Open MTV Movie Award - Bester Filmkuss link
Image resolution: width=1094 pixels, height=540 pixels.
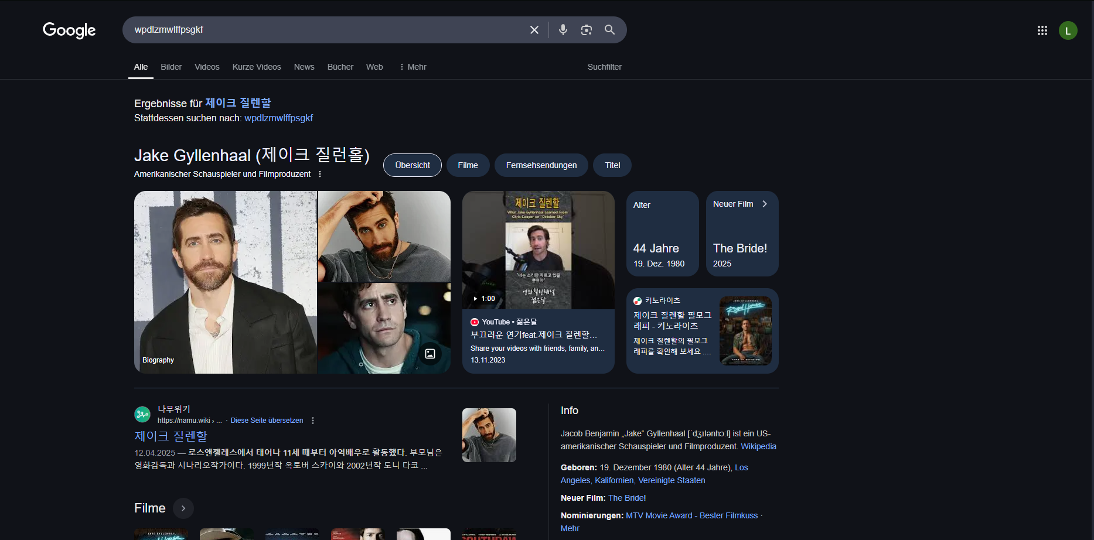coord(691,515)
